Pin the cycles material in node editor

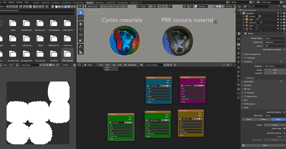pyautogui.click(x=175, y=65)
